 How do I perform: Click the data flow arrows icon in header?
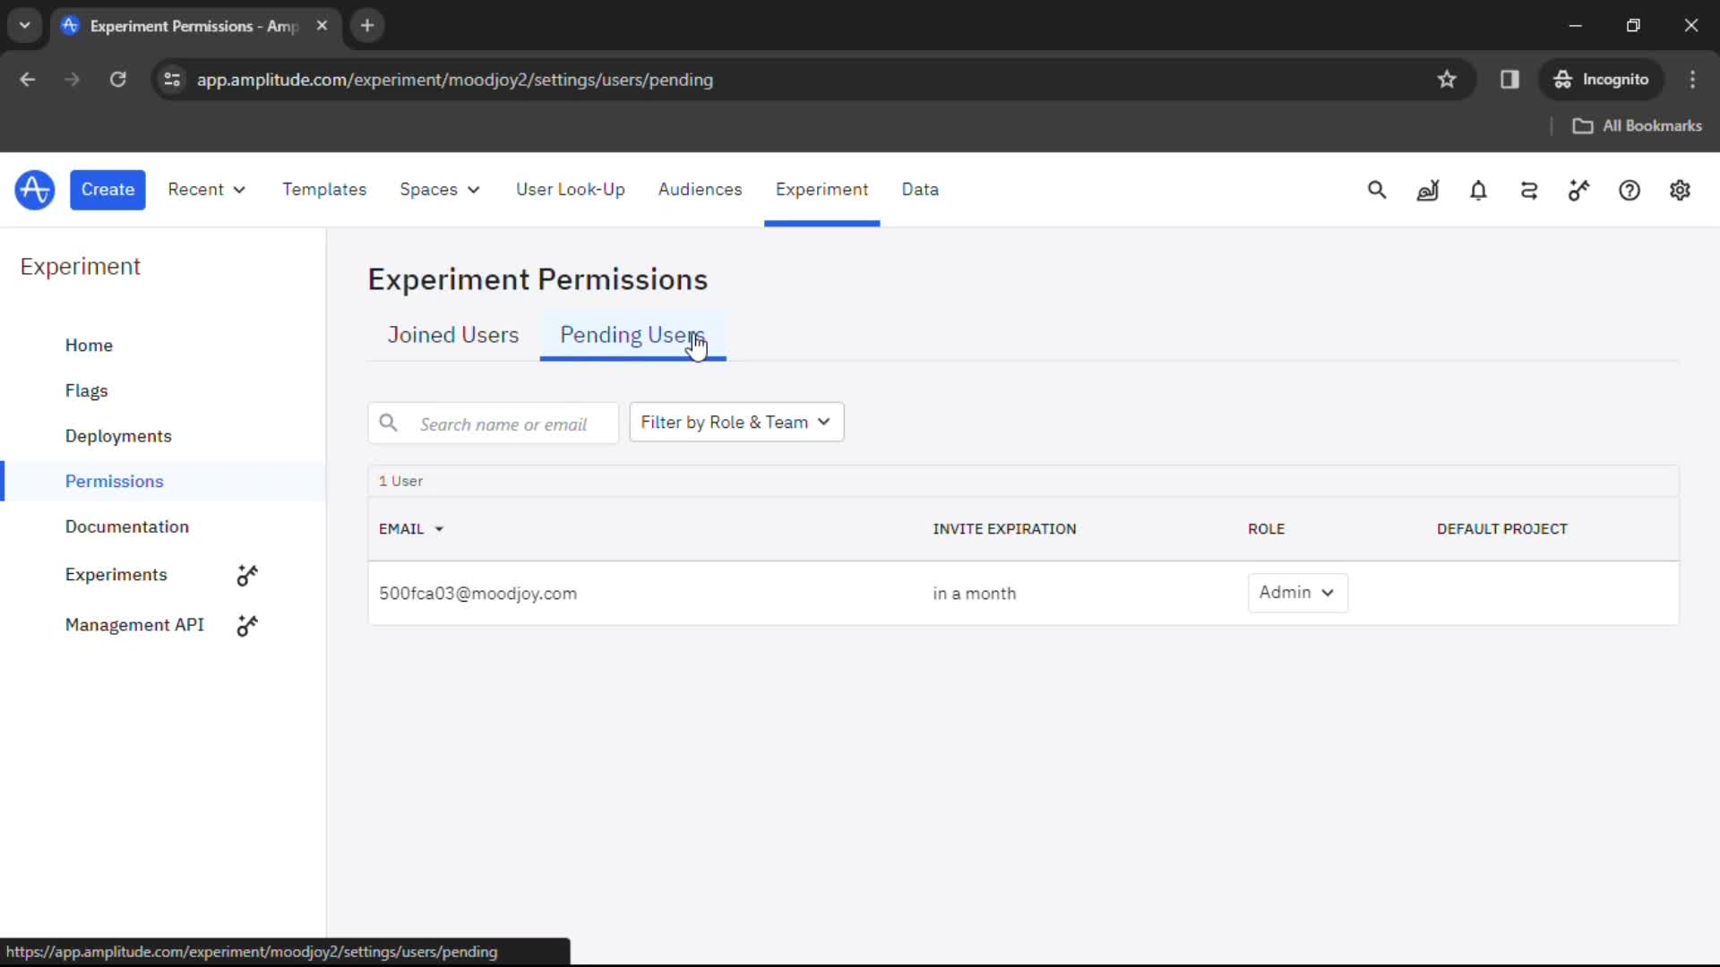(1529, 190)
